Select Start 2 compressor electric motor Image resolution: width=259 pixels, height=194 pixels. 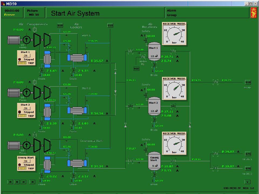coord(14,92)
